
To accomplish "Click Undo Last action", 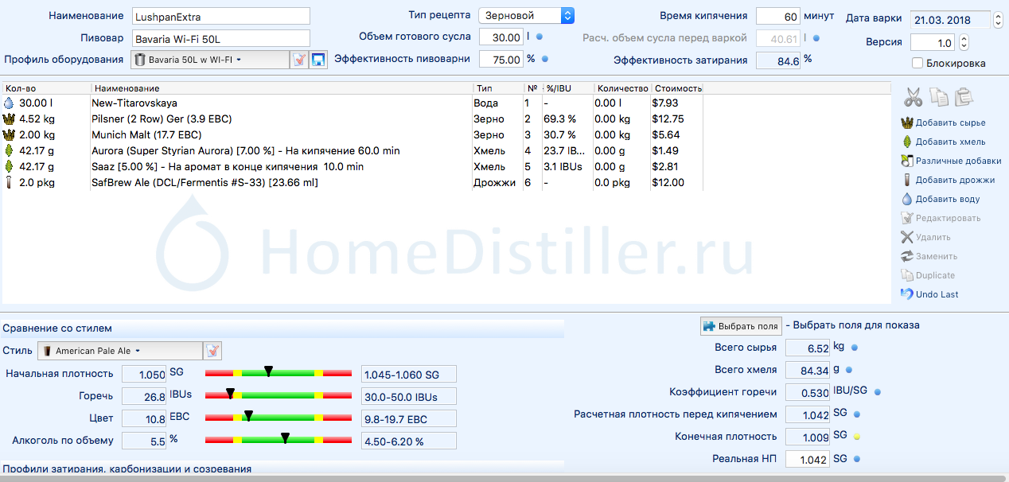I will pyautogui.click(x=936, y=294).
